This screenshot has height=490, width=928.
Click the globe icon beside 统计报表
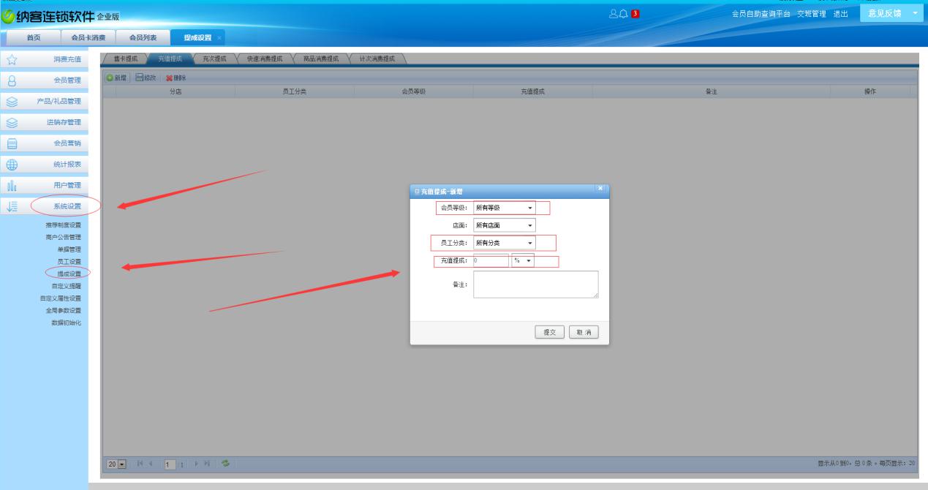(12, 165)
